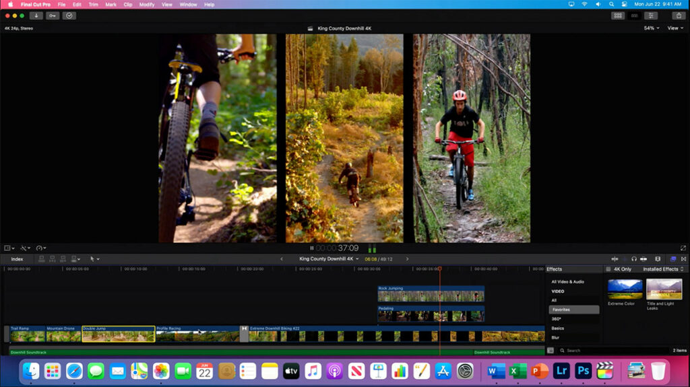Click the import media arrow icon
The width and height of the screenshot is (690, 387).
tap(36, 16)
